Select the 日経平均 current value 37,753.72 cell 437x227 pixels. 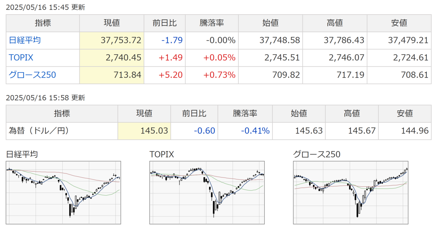(112, 40)
